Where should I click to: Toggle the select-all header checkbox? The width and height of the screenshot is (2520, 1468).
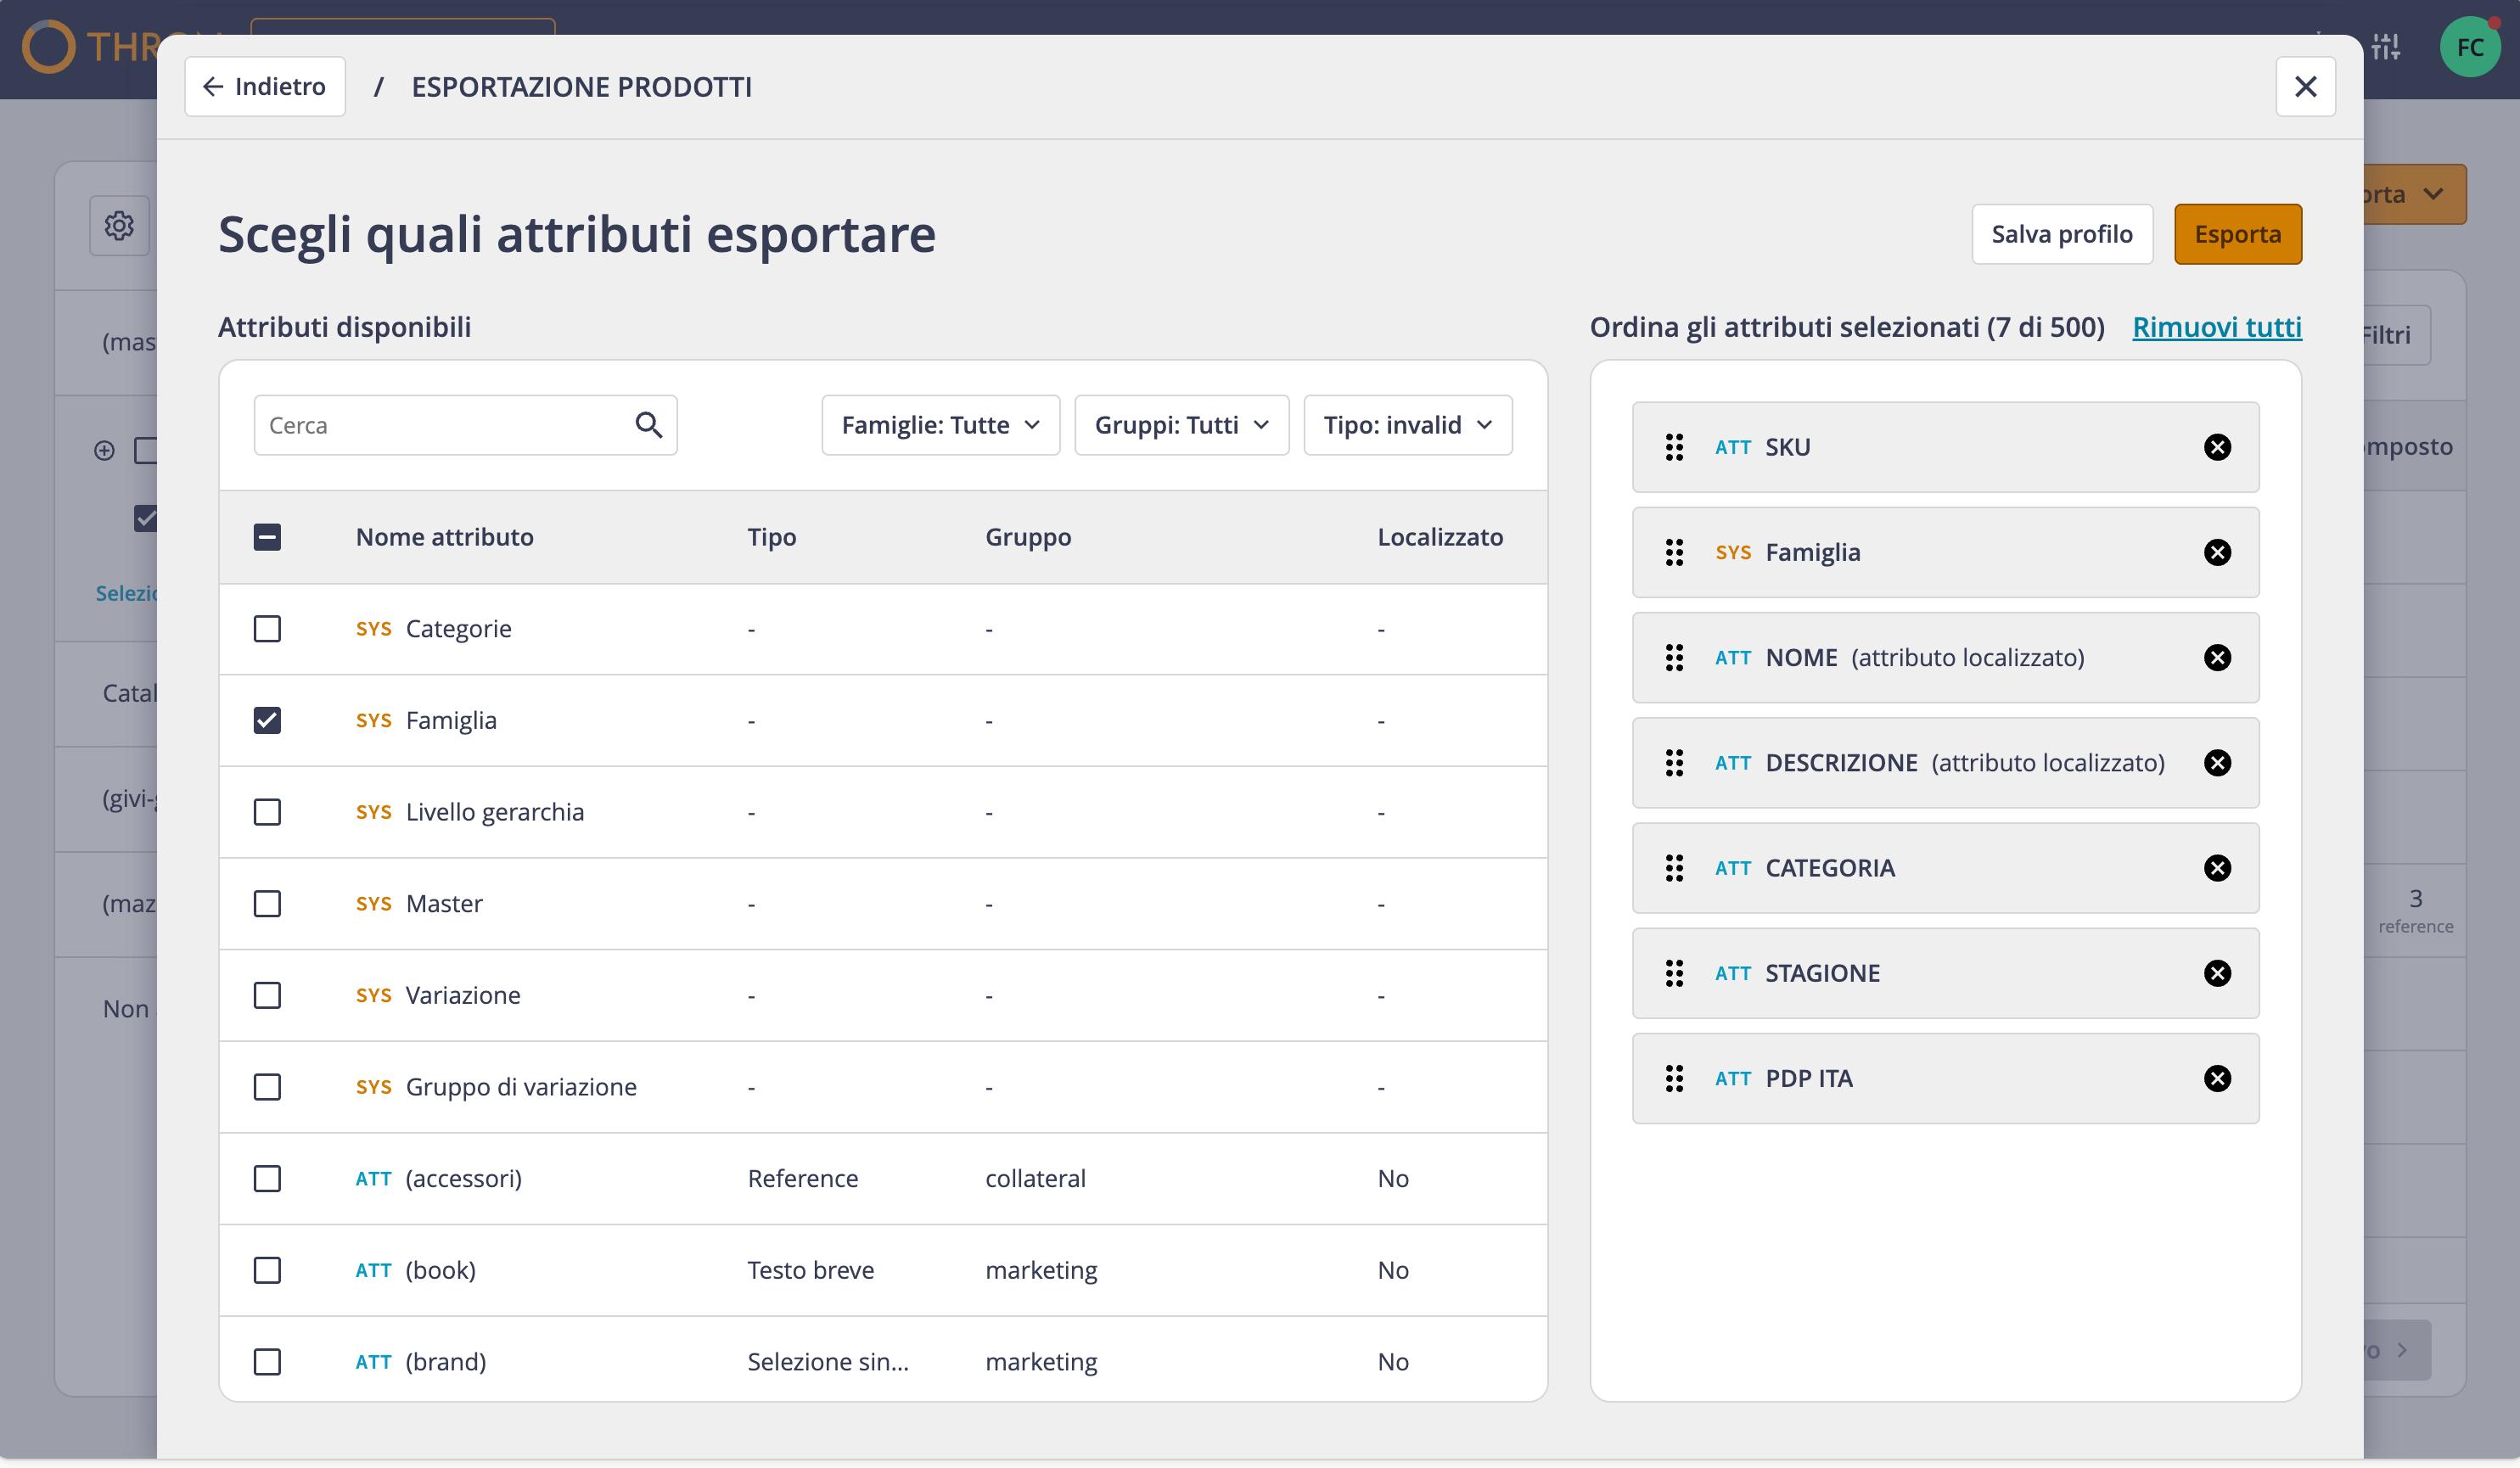[267, 537]
